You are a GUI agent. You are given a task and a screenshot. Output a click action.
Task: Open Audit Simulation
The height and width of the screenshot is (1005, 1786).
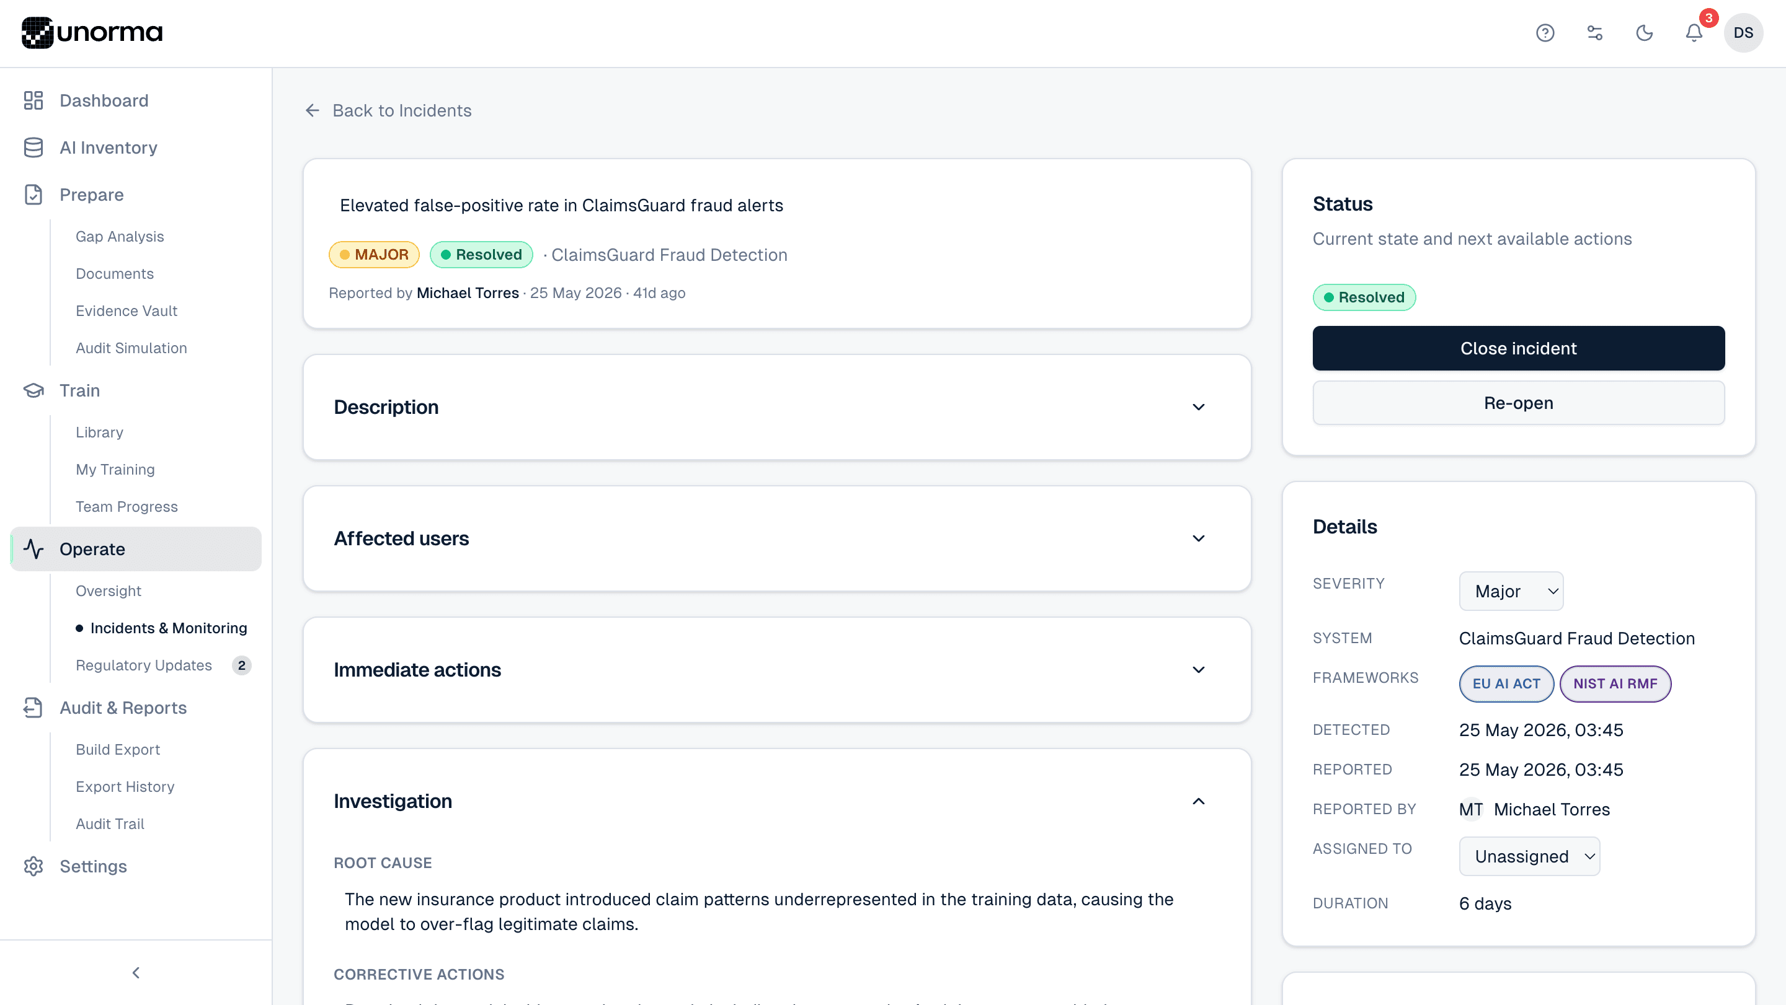(131, 348)
